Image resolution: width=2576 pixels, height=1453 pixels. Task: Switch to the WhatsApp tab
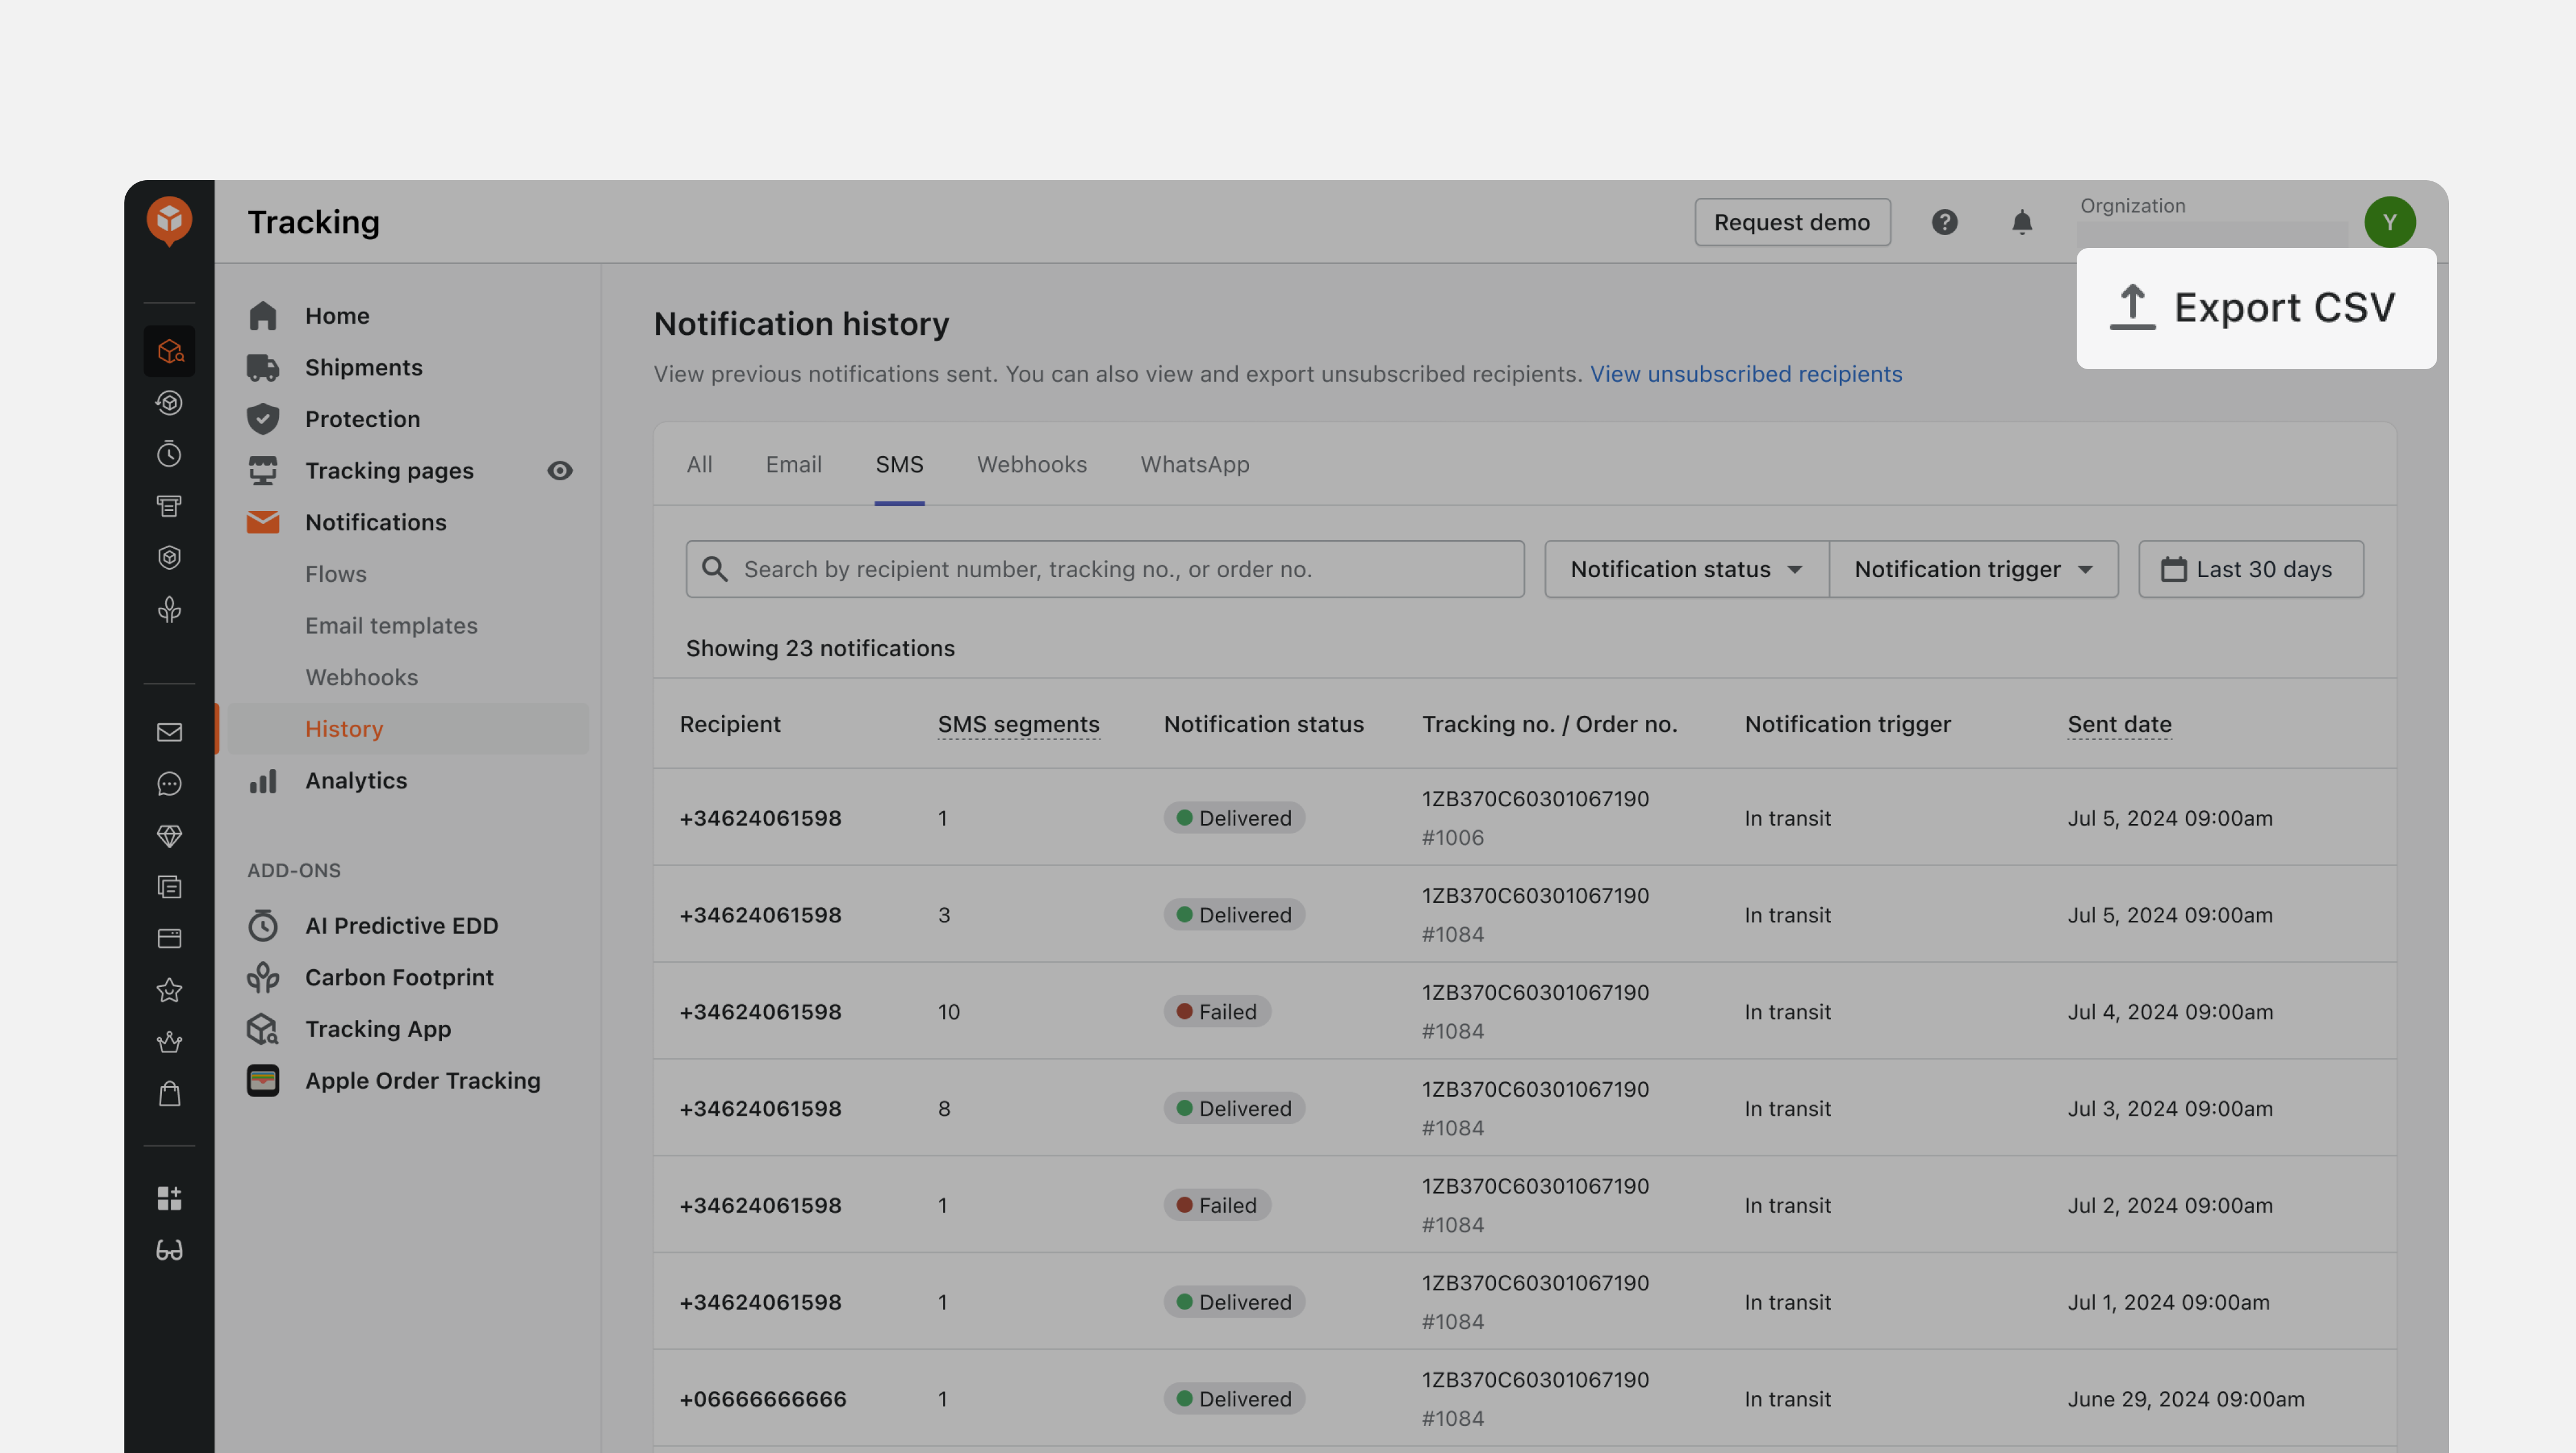tap(1194, 465)
